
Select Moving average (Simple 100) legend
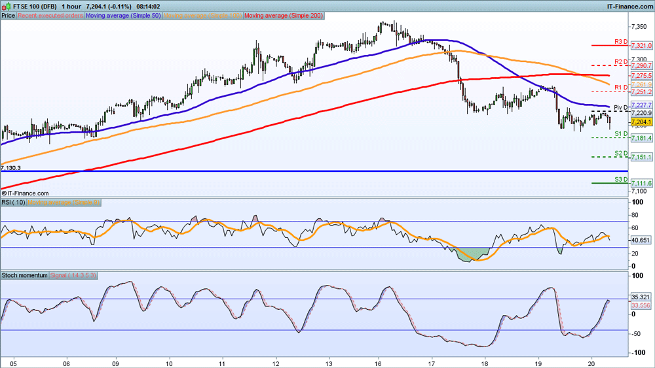click(x=202, y=16)
